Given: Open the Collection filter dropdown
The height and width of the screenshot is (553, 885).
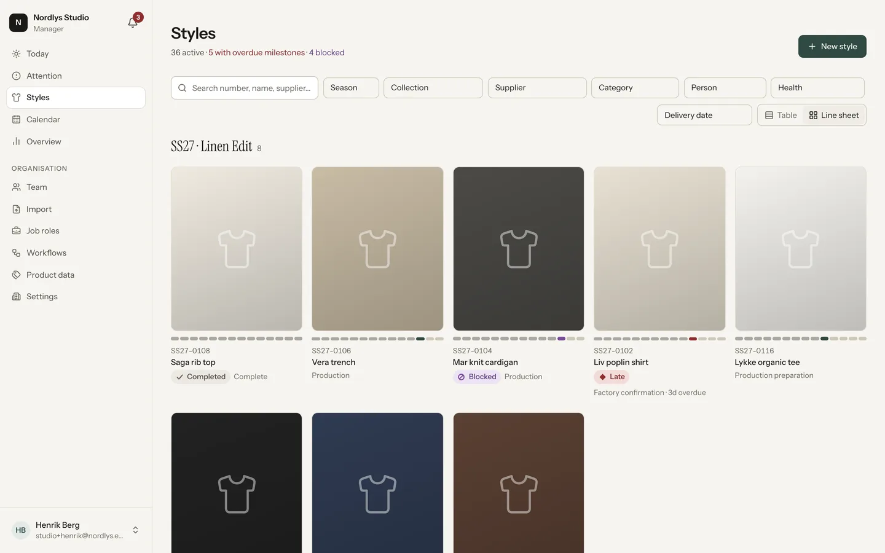Looking at the screenshot, I should [433, 88].
